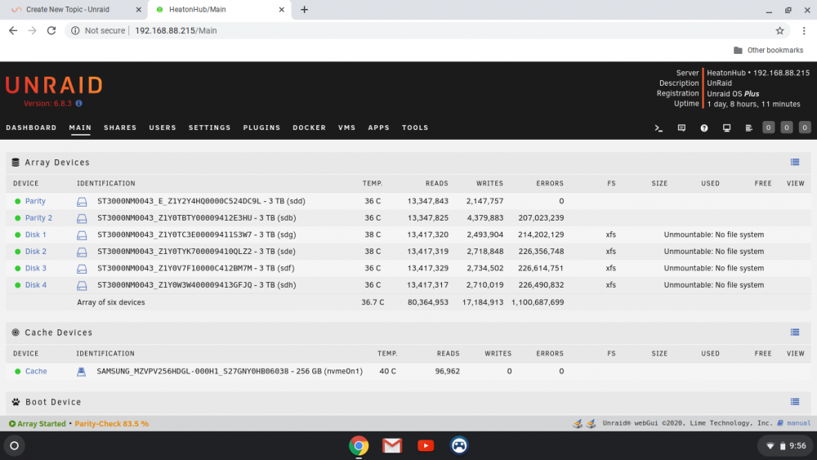Click the version info icon beside 6.8.3

tap(78, 103)
